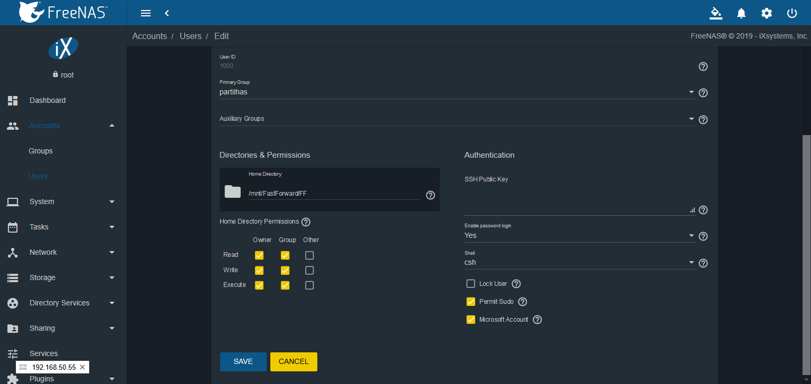The height and width of the screenshot is (384, 811).
Task: Click the CANCEL button
Action: coord(294,362)
